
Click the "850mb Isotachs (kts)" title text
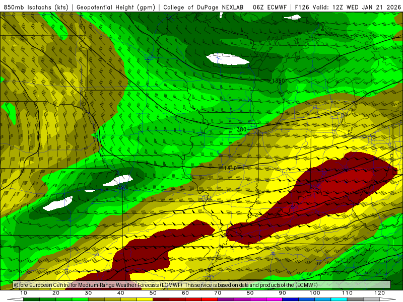[36, 8]
